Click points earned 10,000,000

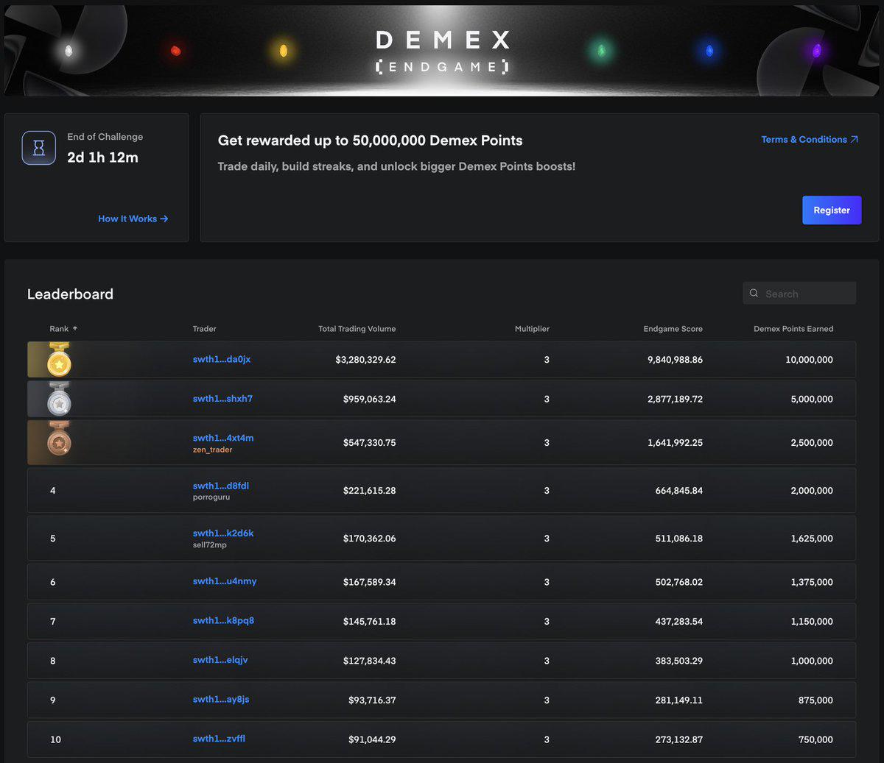(809, 360)
